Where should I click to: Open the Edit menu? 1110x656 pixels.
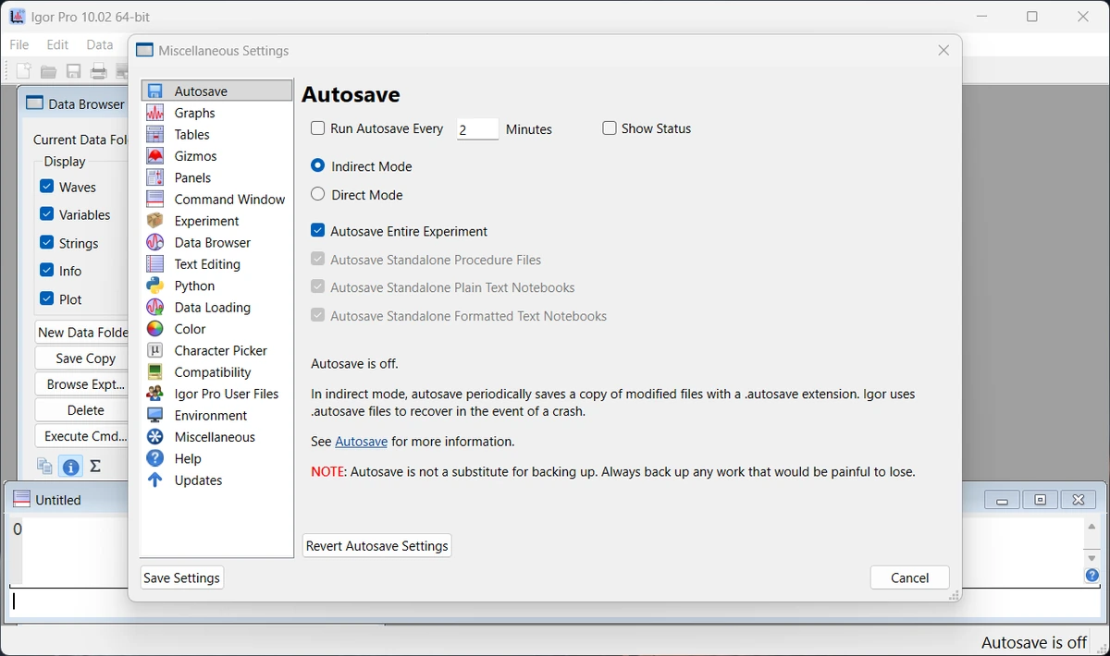[x=57, y=44]
